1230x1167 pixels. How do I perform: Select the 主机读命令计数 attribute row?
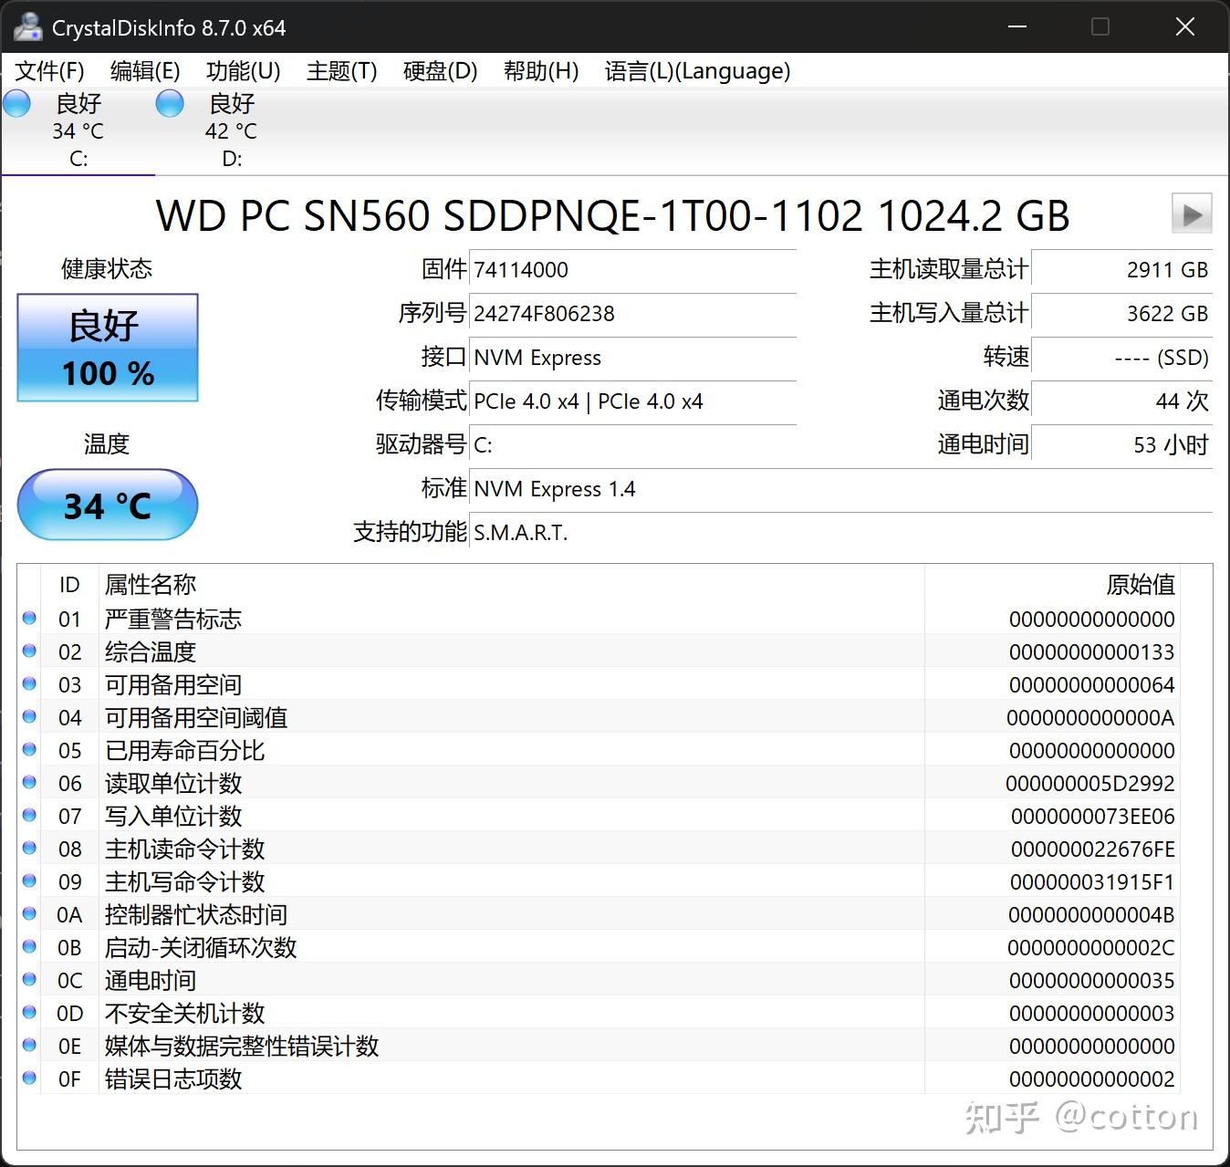599,849
